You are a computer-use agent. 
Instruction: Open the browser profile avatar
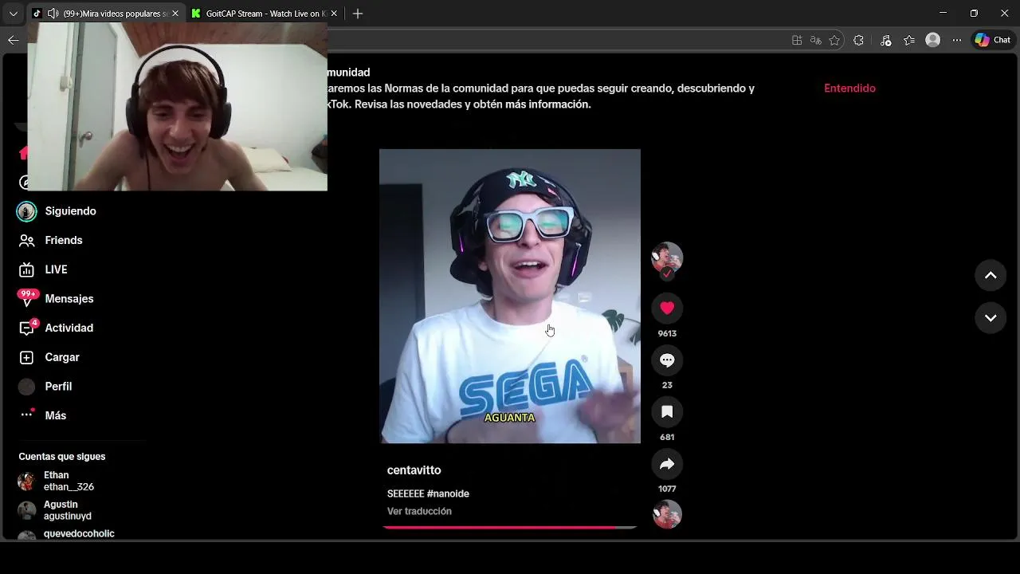tap(932, 40)
